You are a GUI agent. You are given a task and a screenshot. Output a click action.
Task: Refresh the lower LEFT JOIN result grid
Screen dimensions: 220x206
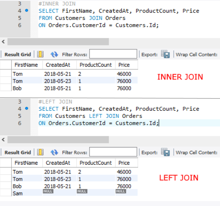click(54, 152)
